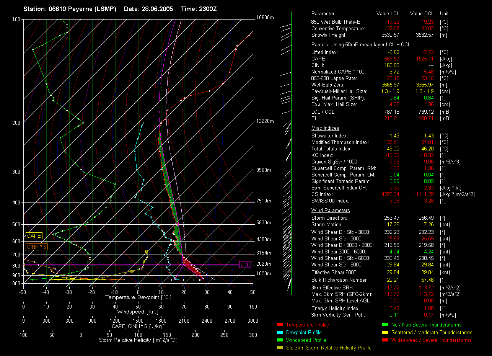Click the Showalter Index row label

pyautogui.click(x=330, y=136)
